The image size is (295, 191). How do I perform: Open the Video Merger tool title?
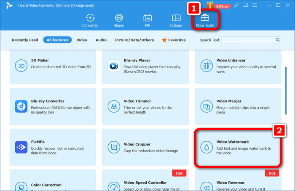(x=229, y=101)
